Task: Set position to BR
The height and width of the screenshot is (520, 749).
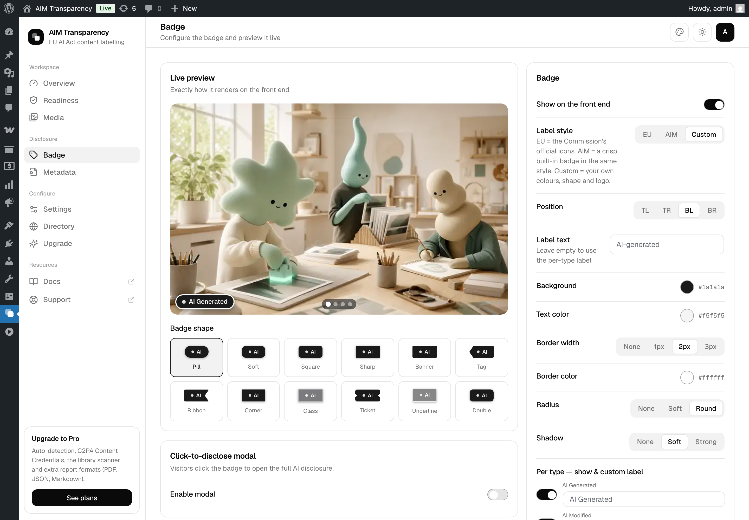Action: pyautogui.click(x=712, y=210)
